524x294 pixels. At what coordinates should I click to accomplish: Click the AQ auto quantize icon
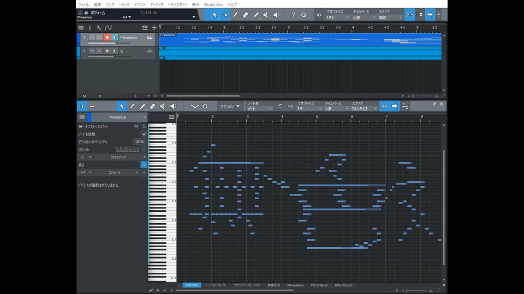(x=290, y=106)
